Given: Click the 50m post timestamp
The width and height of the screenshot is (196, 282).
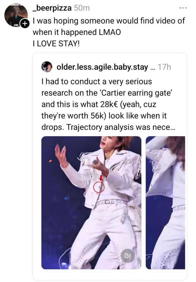Looking at the screenshot, I should [82, 8].
